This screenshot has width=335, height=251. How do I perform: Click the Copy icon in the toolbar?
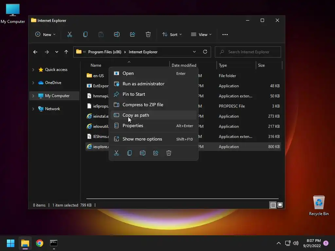tap(85, 34)
